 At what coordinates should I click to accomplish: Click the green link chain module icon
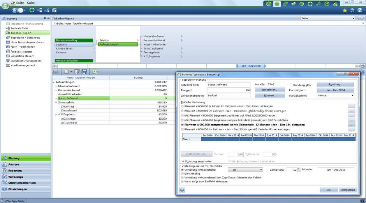coord(285,4)
